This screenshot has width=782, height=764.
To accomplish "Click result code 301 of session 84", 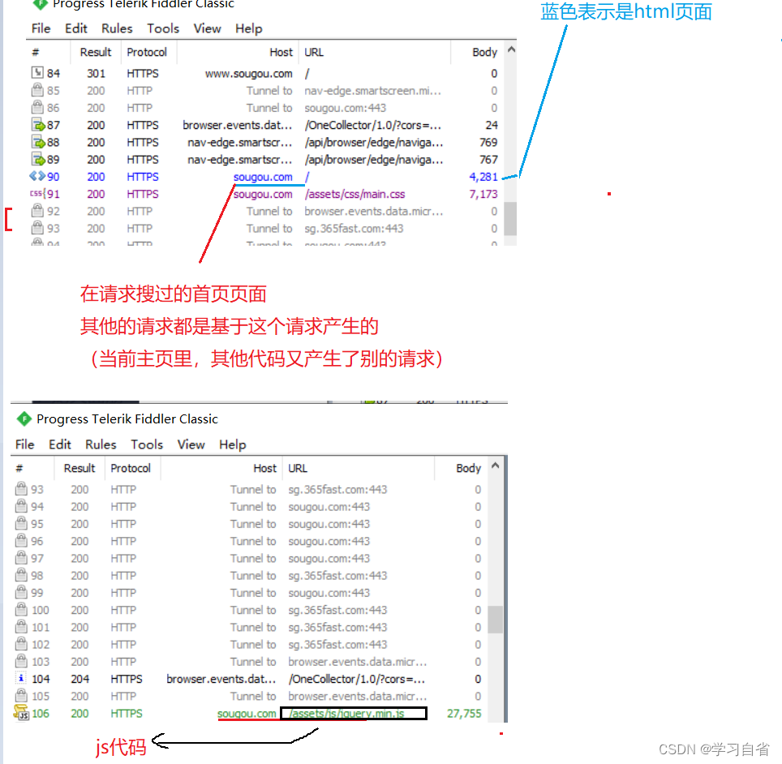I will pos(96,73).
